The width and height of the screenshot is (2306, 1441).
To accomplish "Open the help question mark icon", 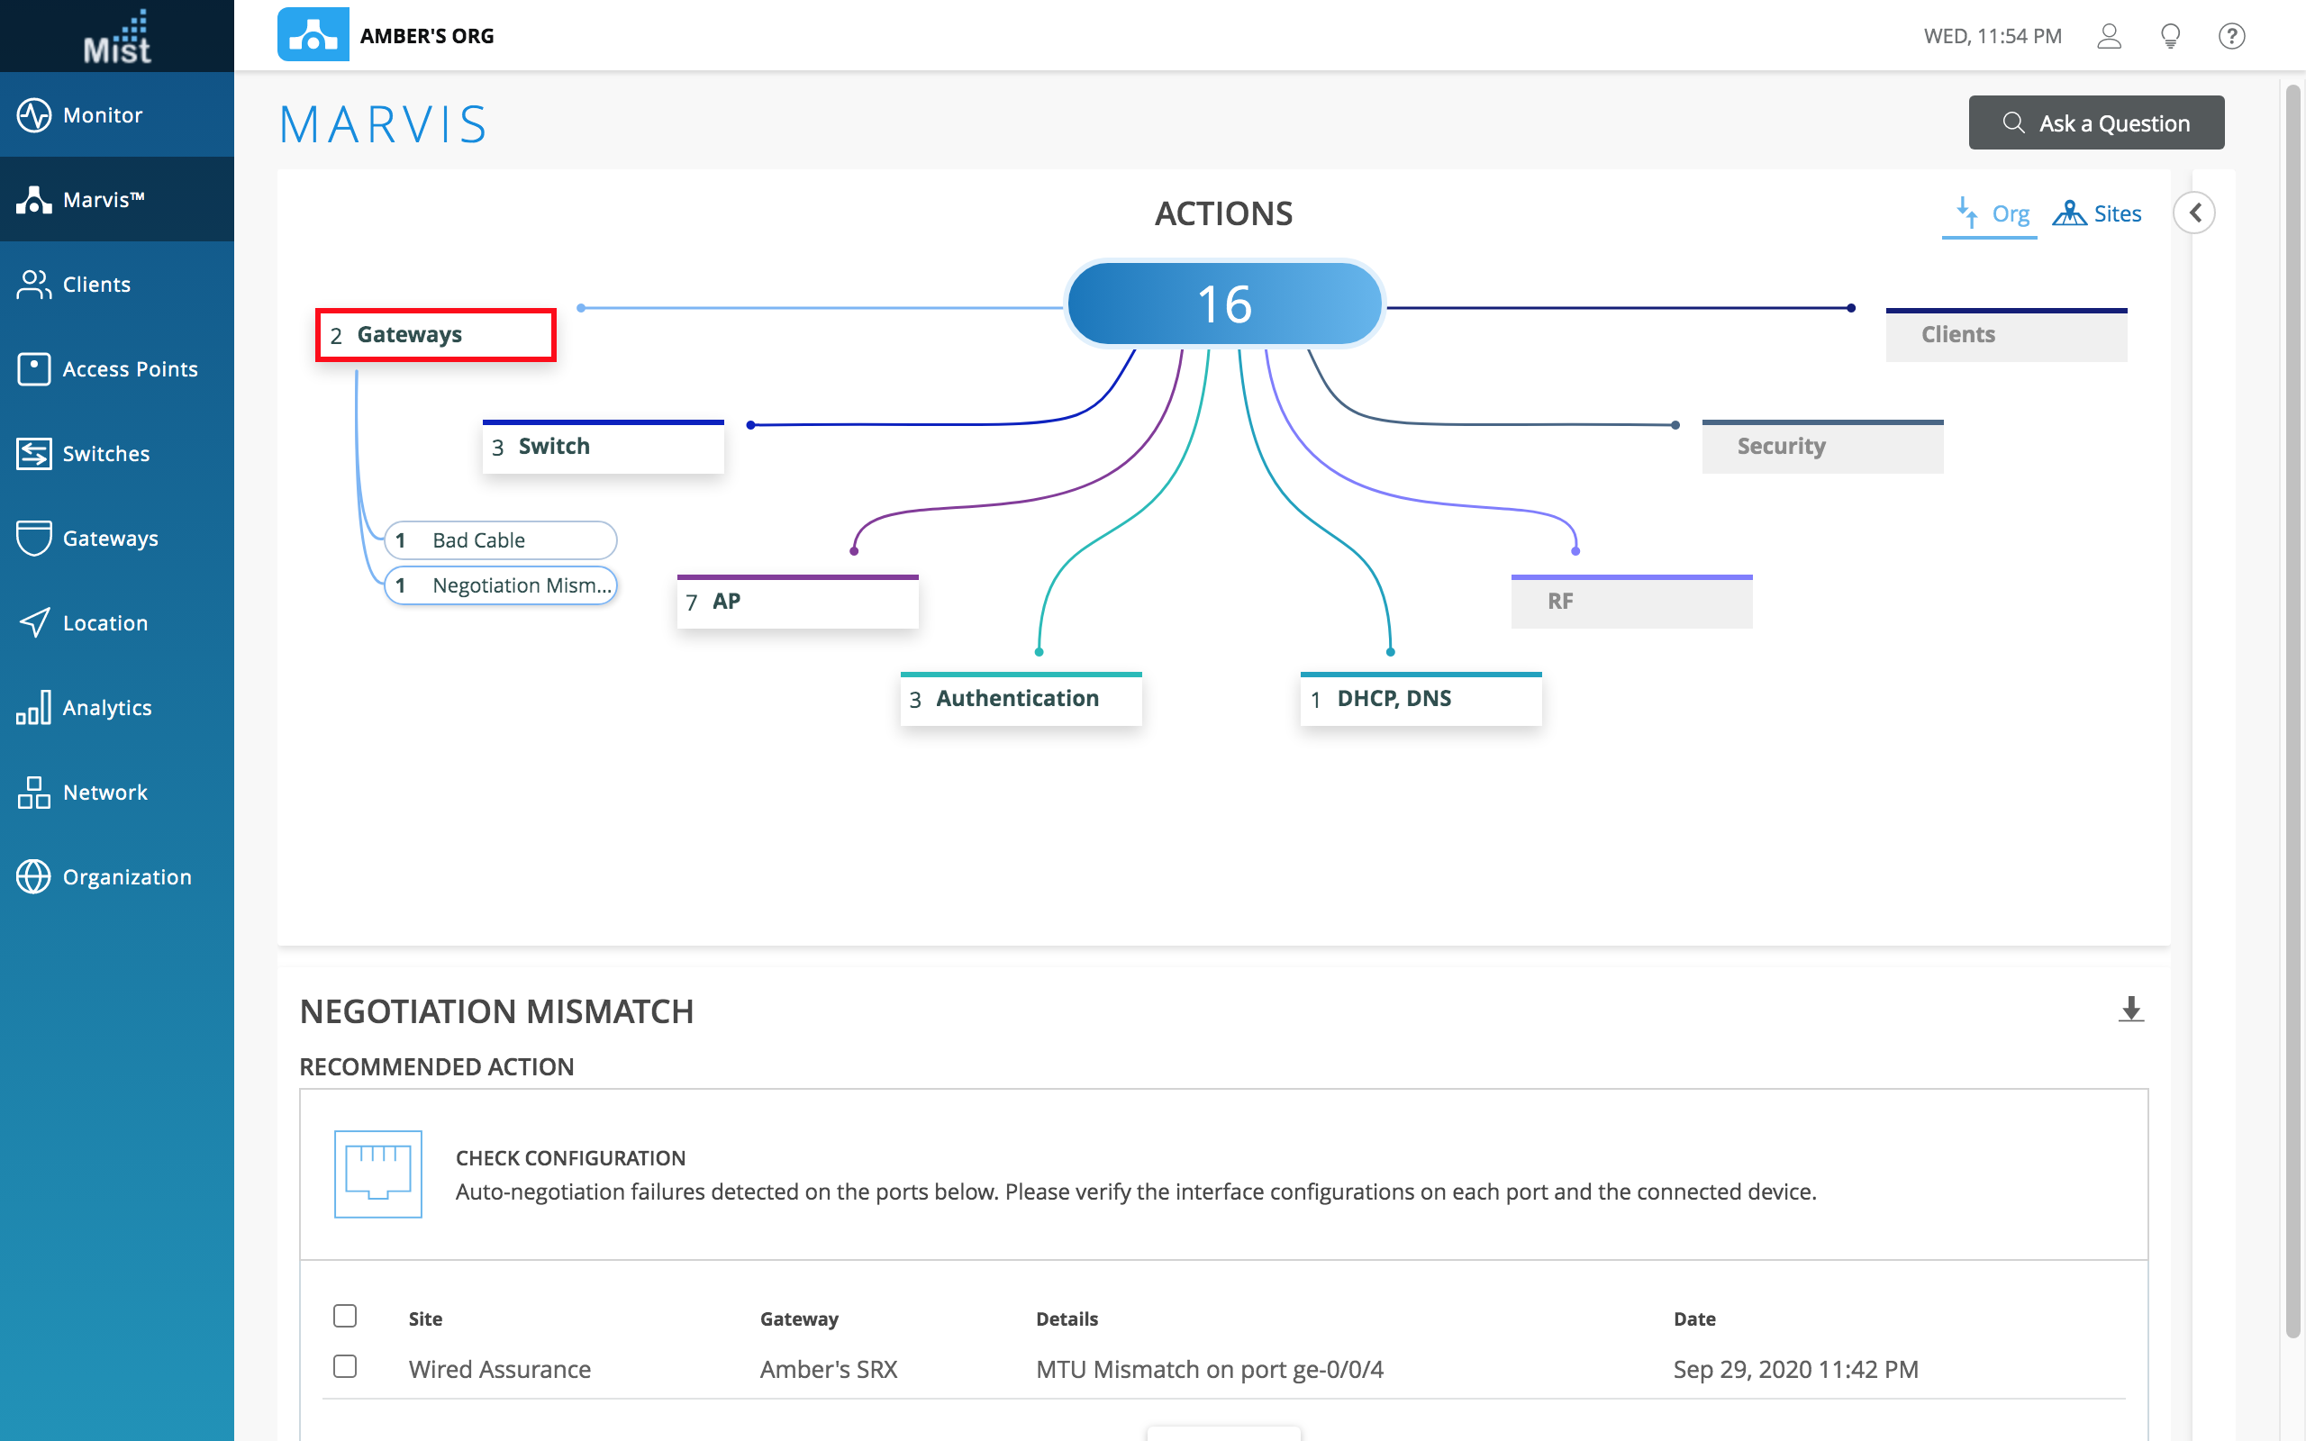I will click(x=2230, y=36).
